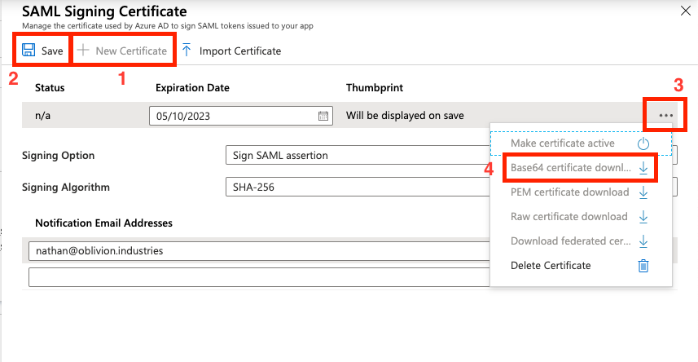Choose Delete Certificate from context menu
698x362 pixels.
pyautogui.click(x=550, y=266)
